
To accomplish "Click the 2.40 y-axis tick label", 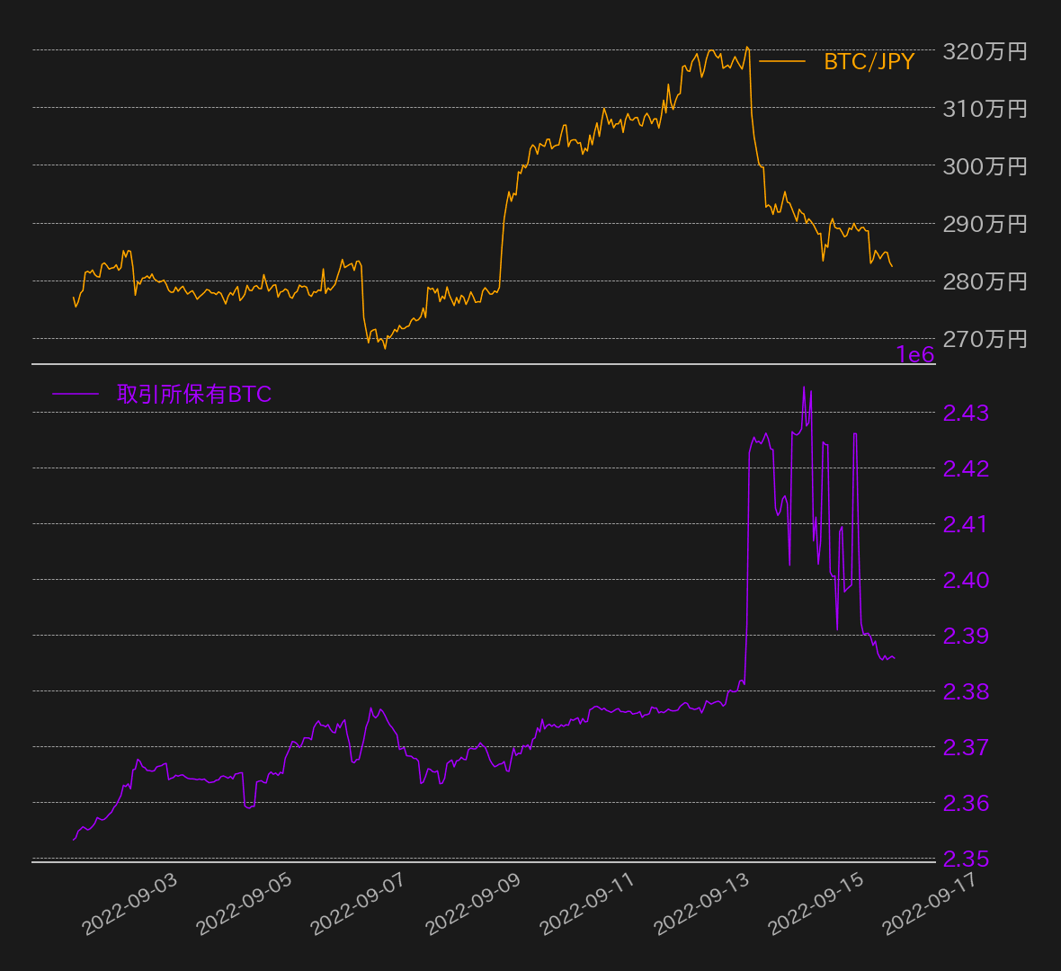I will pyautogui.click(x=966, y=580).
